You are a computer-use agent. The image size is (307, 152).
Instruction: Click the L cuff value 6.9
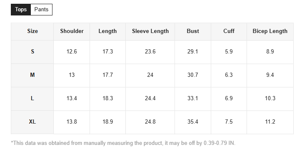229,99
